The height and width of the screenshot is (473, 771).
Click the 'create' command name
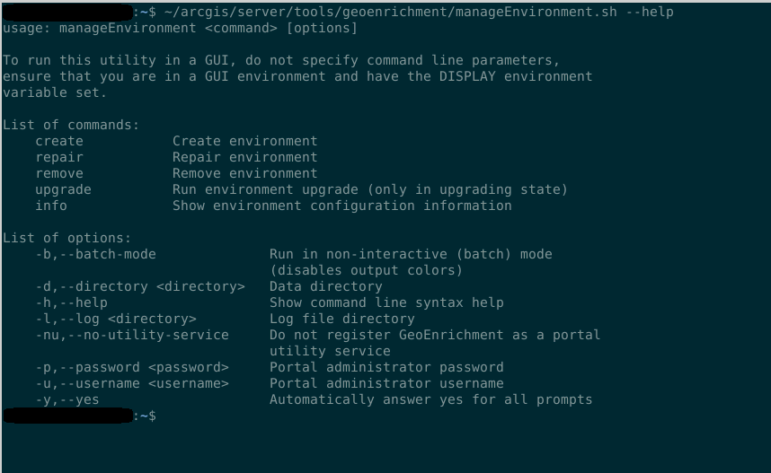[59, 141]
